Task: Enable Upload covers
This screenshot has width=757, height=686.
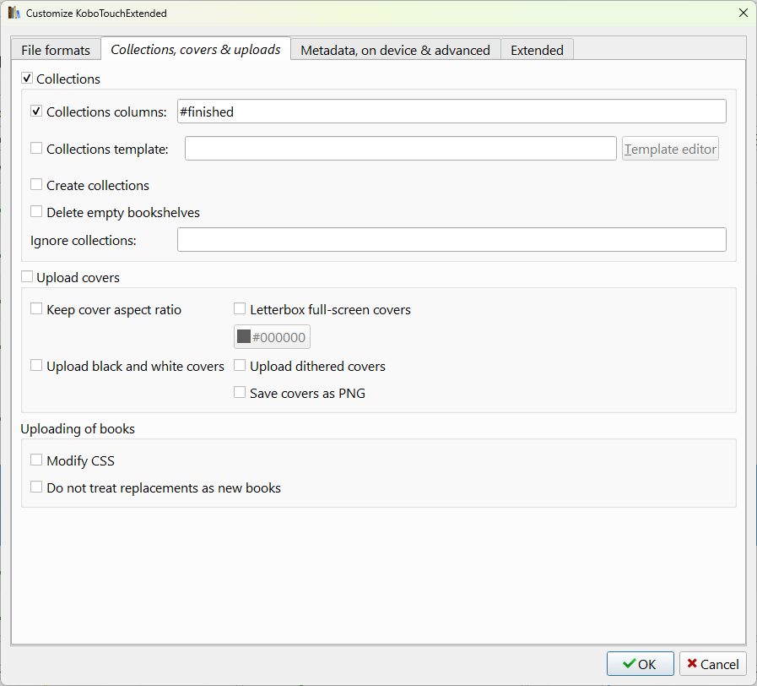Action: coord(28,277)
